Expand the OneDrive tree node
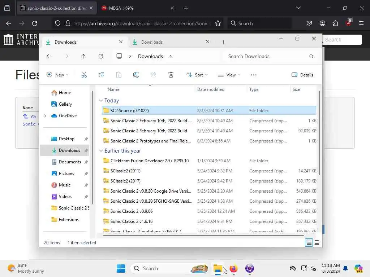370x277 pixels. click(x=45, y=116)
